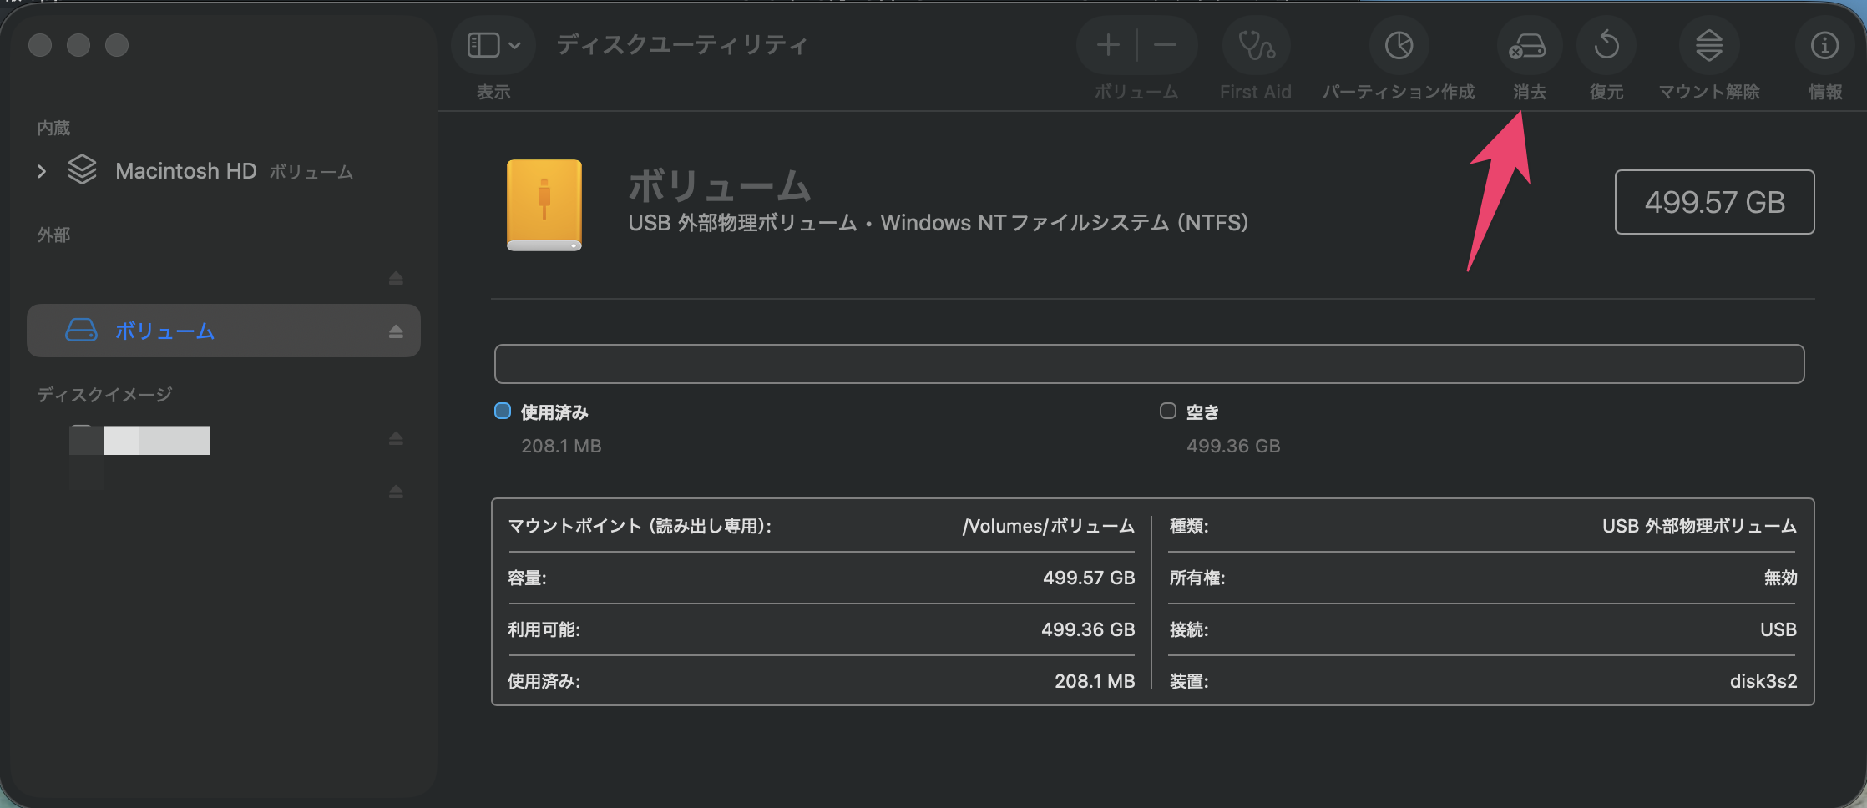Expand Macintosh HD with its disclosure arrow
Image resolution: width=1867 pixels, height=808 pixels.
coord(41,171)
